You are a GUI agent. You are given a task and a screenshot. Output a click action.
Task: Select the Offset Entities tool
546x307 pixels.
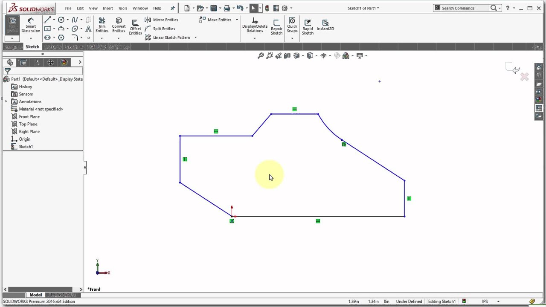click(x=135, y=27)
